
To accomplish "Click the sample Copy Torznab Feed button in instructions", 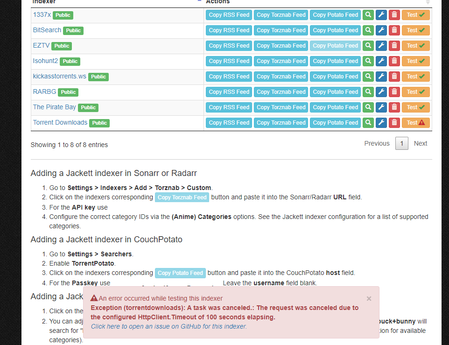I will [x=182, y=197].
